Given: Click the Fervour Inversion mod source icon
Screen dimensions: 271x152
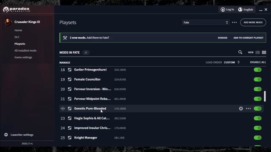Looking at the screenshot, I should click(69, 89).
